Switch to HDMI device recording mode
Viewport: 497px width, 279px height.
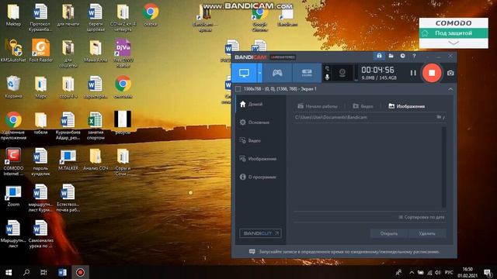pos(307,73)
